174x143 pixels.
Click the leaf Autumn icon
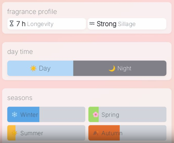(x=96, y=133)
